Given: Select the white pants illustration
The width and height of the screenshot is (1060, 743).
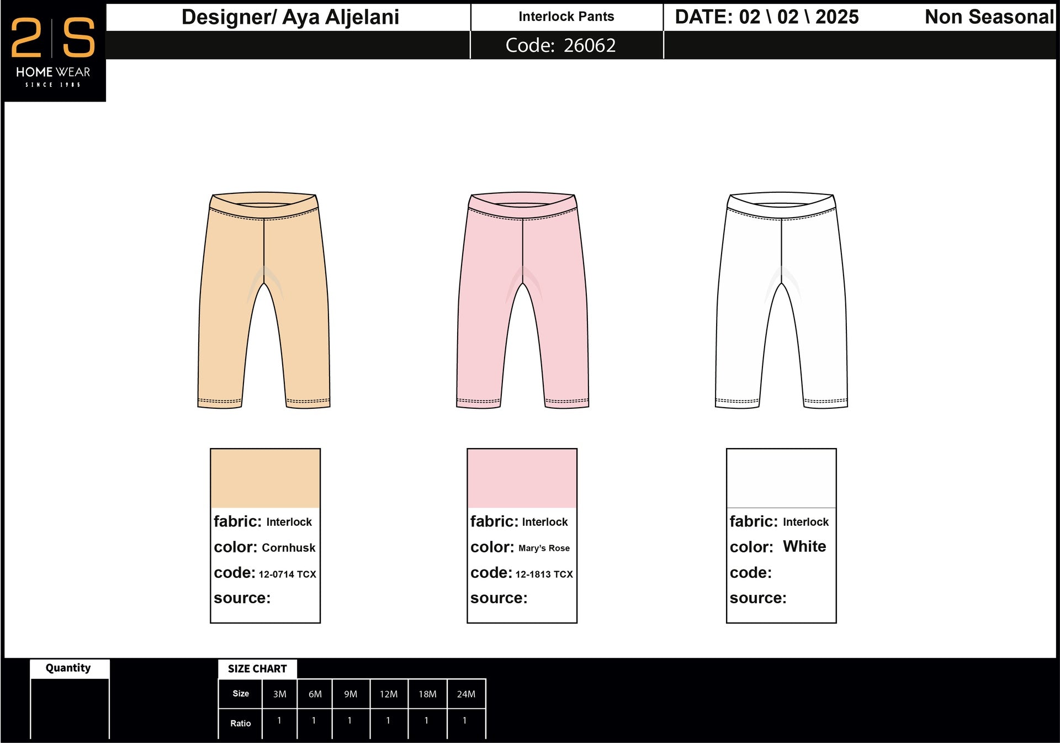Looking at the screenshot, I should click(x=781, y=301).
